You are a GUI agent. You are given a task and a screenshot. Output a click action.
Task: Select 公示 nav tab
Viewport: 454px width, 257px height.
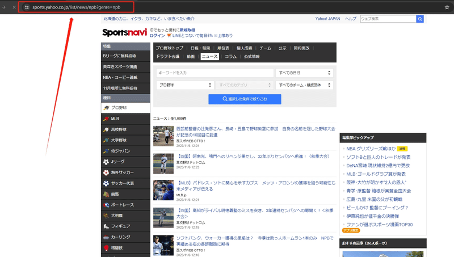(x=282, y=48)
